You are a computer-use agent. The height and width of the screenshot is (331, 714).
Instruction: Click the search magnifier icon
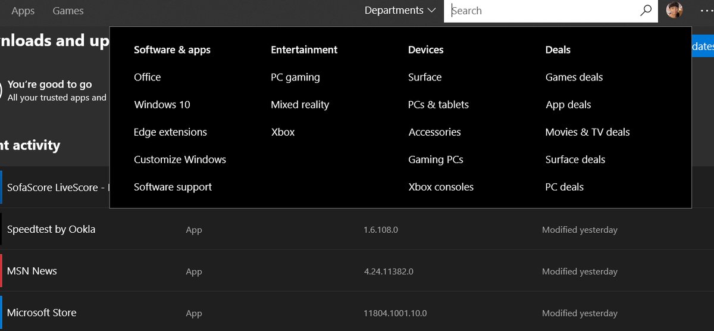(646, 11)
